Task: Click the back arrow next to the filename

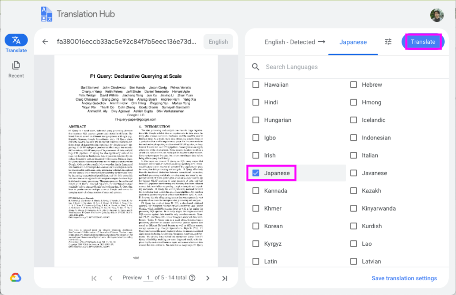Action: pos(45,42)
